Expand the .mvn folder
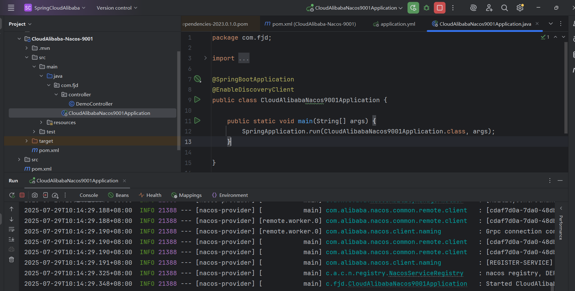Image resolution: width=575 pixels, height=291 pixels. click(x=27, y=48)
